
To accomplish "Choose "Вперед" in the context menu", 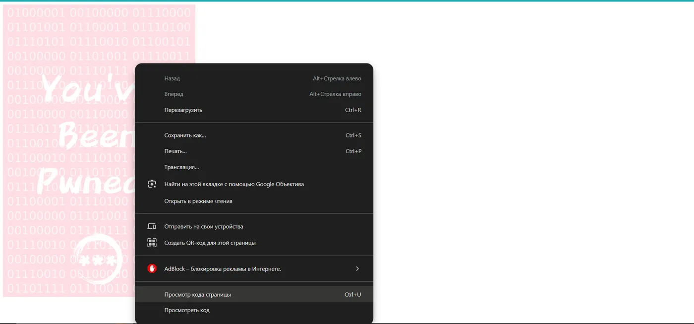I will [x=254, y=94].
